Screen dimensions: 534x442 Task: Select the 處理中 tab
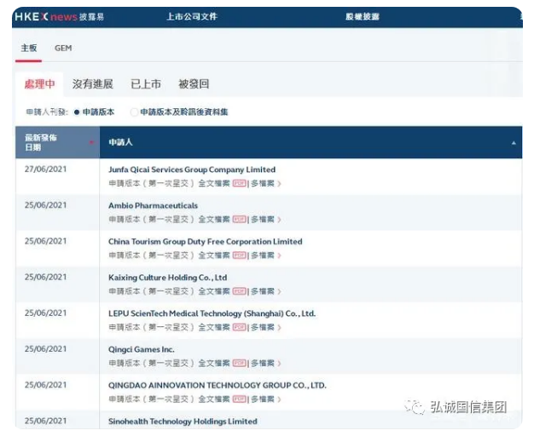39,84
